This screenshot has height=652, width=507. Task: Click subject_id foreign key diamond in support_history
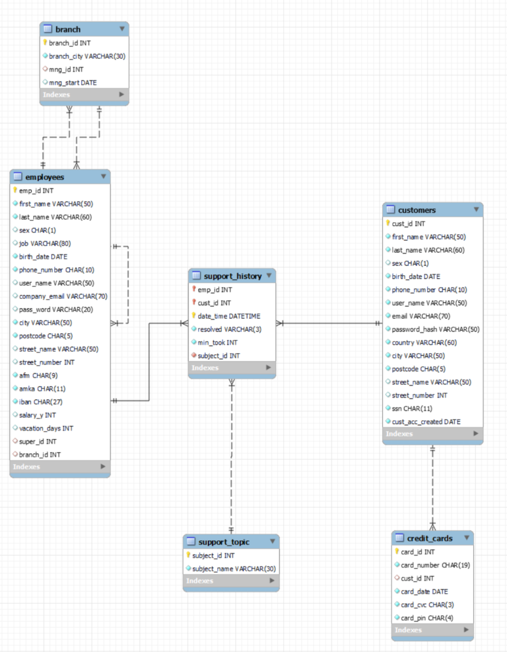coord(194,355)
